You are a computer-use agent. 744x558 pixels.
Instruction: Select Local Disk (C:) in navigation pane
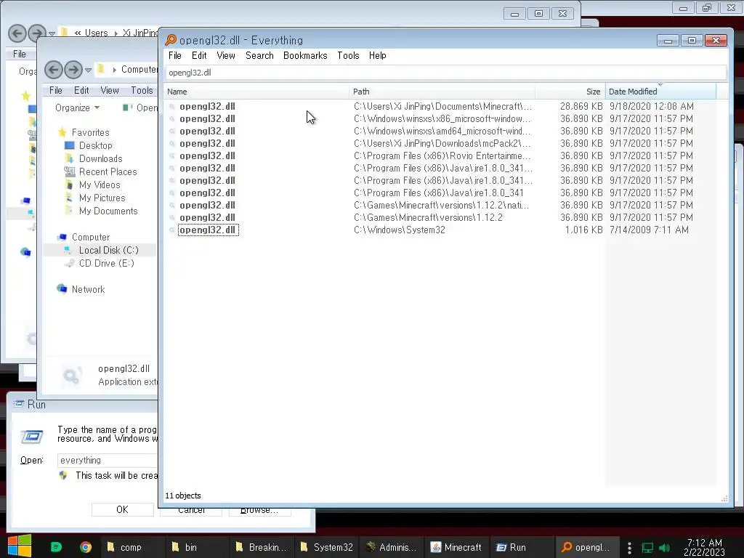pyautogui.click(x=109, y=250)
